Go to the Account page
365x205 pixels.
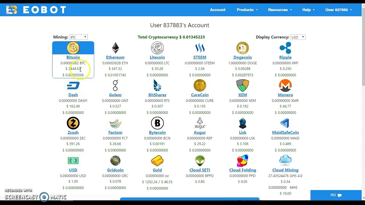pyautogui.click(x=218, y=10)
